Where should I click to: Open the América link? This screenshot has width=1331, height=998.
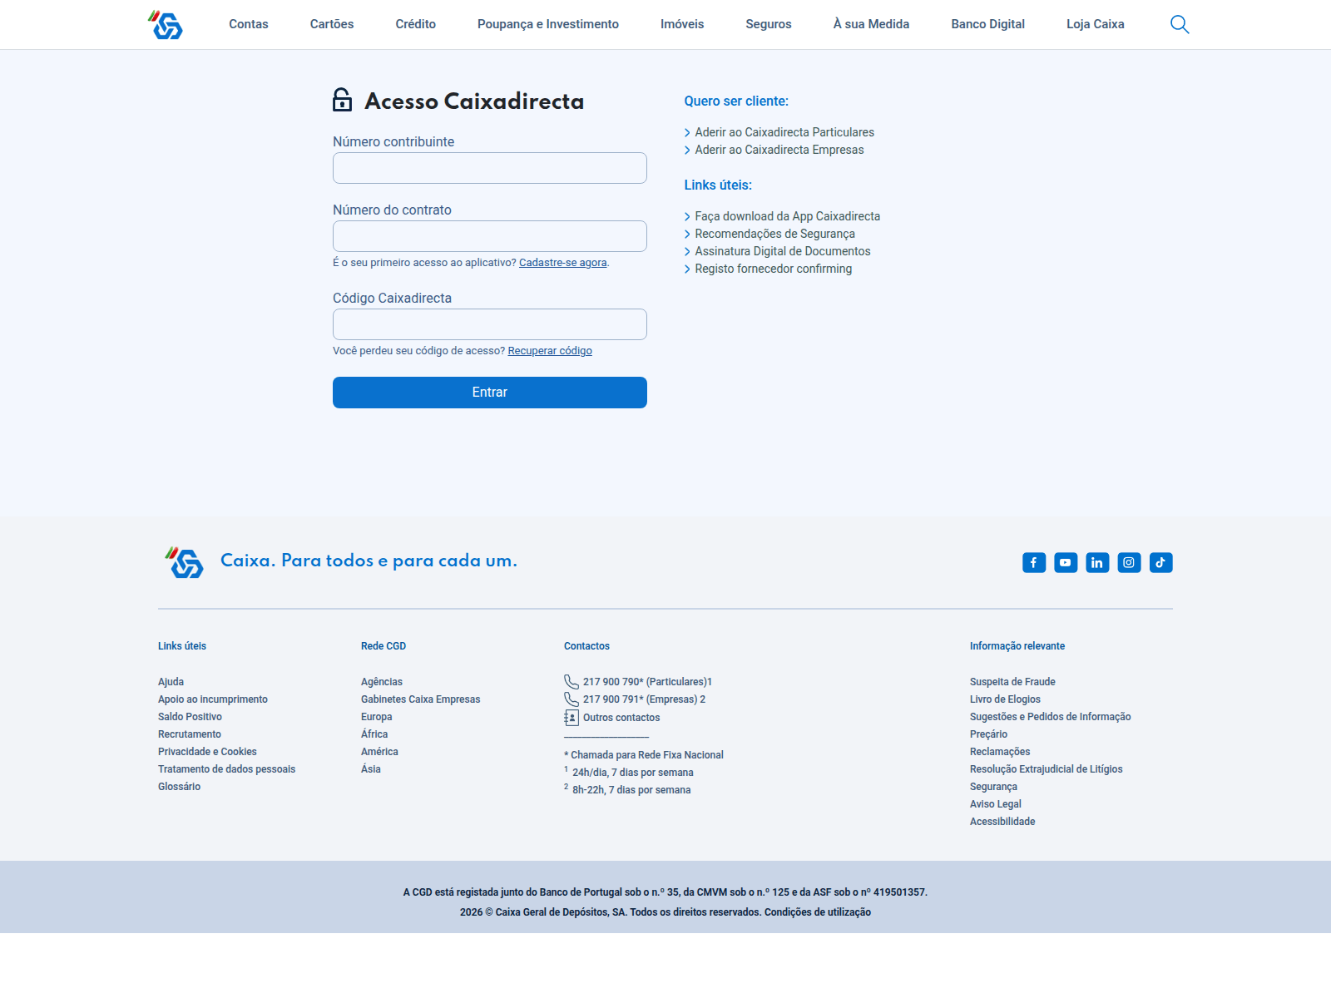[x=380, y=752]
